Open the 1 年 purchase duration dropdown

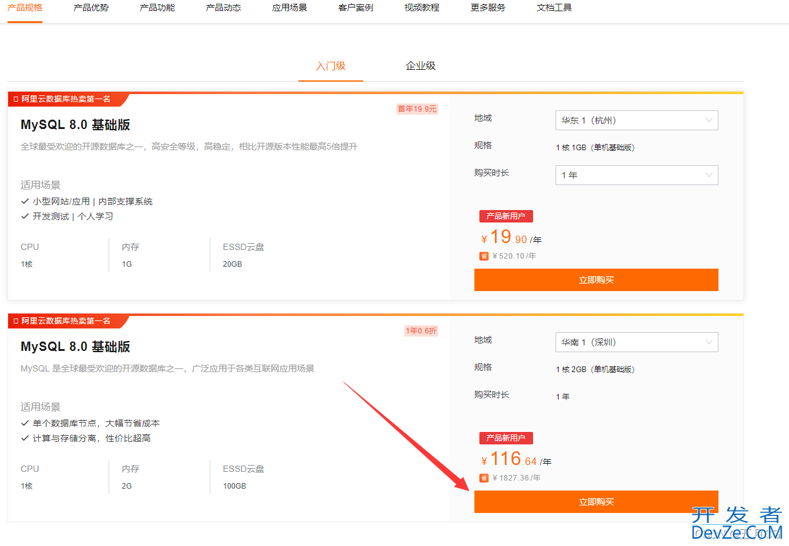pos(637,175)
